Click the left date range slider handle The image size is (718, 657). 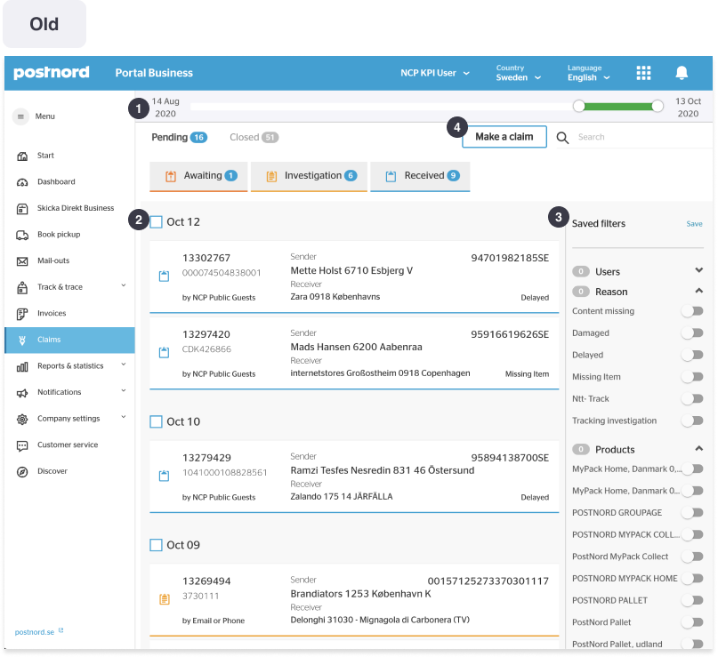pos(579,106)
